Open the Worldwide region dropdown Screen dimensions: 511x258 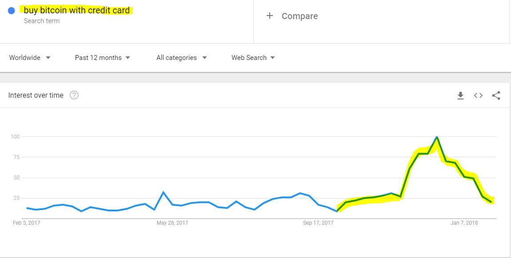(30, 58)
